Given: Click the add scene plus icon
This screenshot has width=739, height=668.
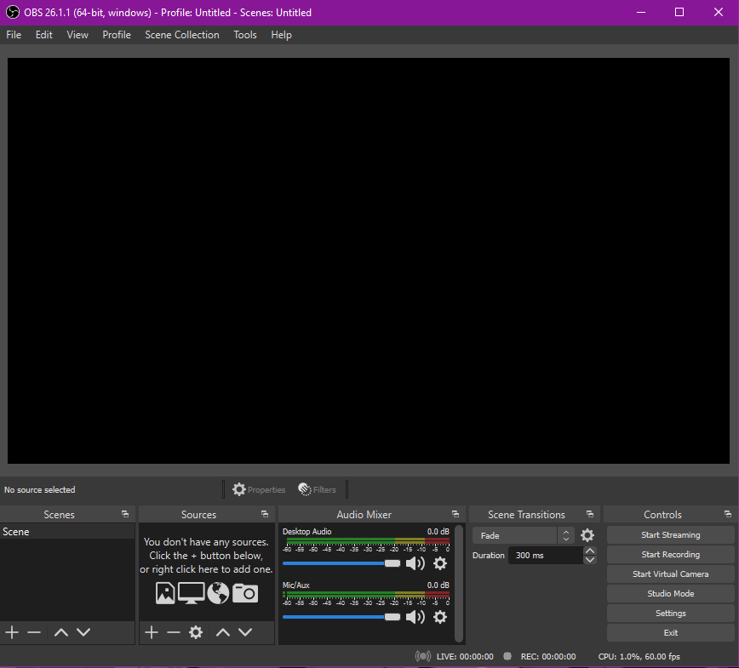Looking at the screenshot, I should click(12, 632).
